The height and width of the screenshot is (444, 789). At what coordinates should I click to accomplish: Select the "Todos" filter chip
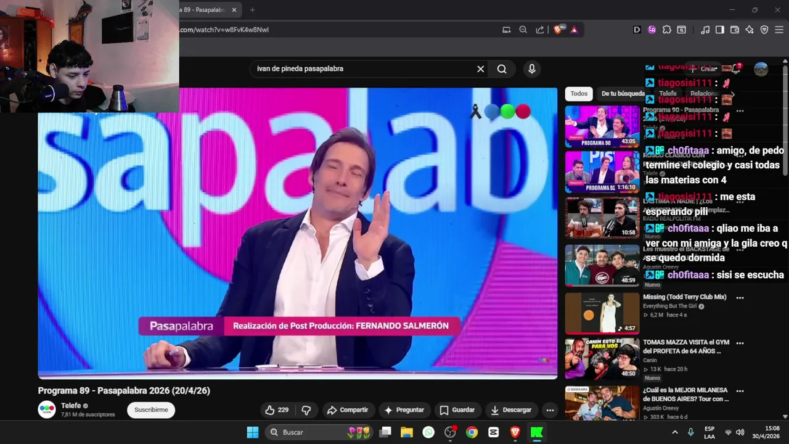(579, 94)
